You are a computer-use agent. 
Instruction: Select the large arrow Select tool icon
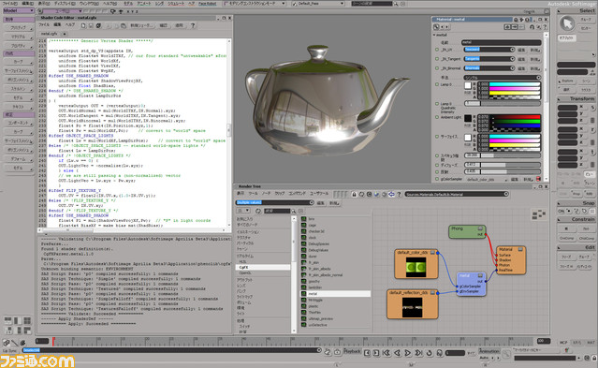tap(567, 23)
